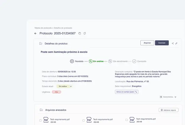The height and width of the screenshot is (125, 185).
Task: Select the Em análise magnifier step icon
Action: tap(91, 61)
